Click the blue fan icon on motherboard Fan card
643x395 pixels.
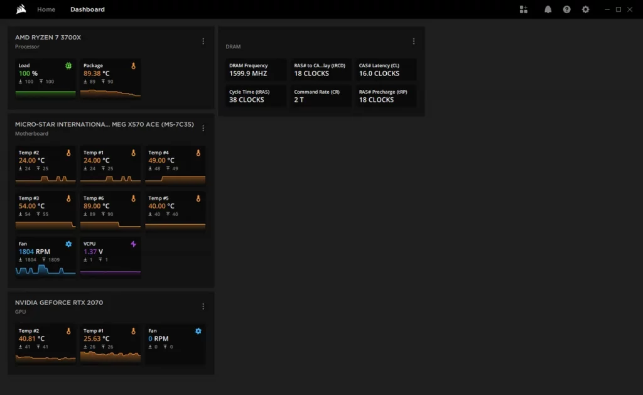tap(68, 244)
